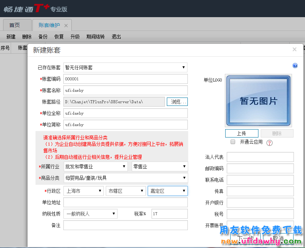305x248 pixels.
Task: Change the 批发和零售业 industry dropdown
Action: tap(95, 166)
